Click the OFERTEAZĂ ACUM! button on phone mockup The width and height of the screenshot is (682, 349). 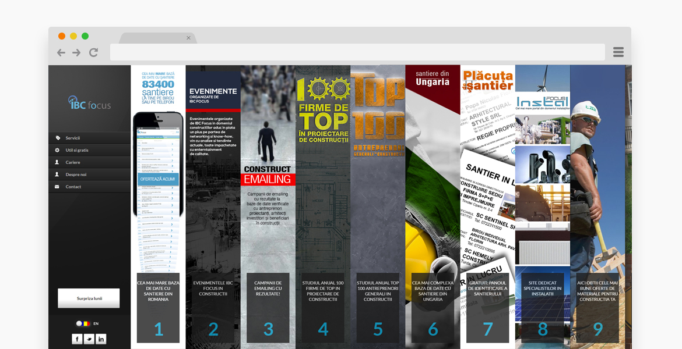158,179
